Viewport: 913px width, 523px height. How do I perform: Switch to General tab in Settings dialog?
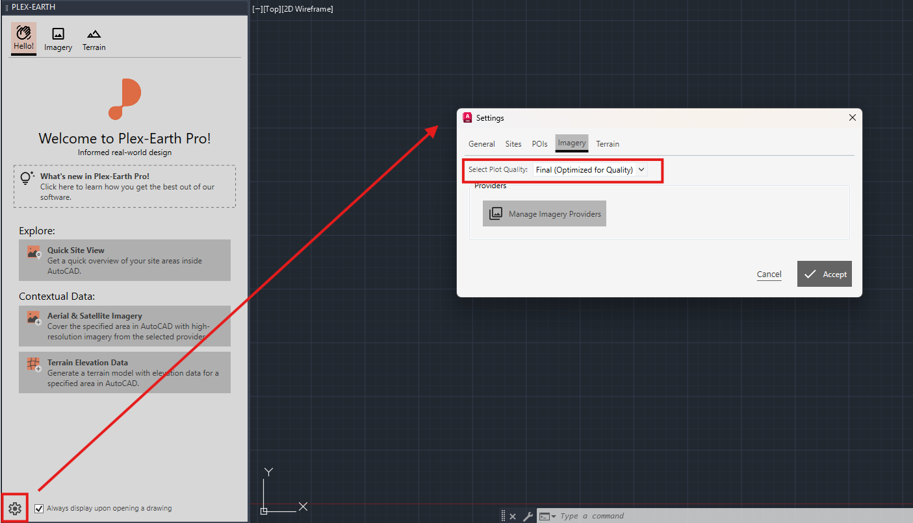pyautogui.click(x=482, y=144)
